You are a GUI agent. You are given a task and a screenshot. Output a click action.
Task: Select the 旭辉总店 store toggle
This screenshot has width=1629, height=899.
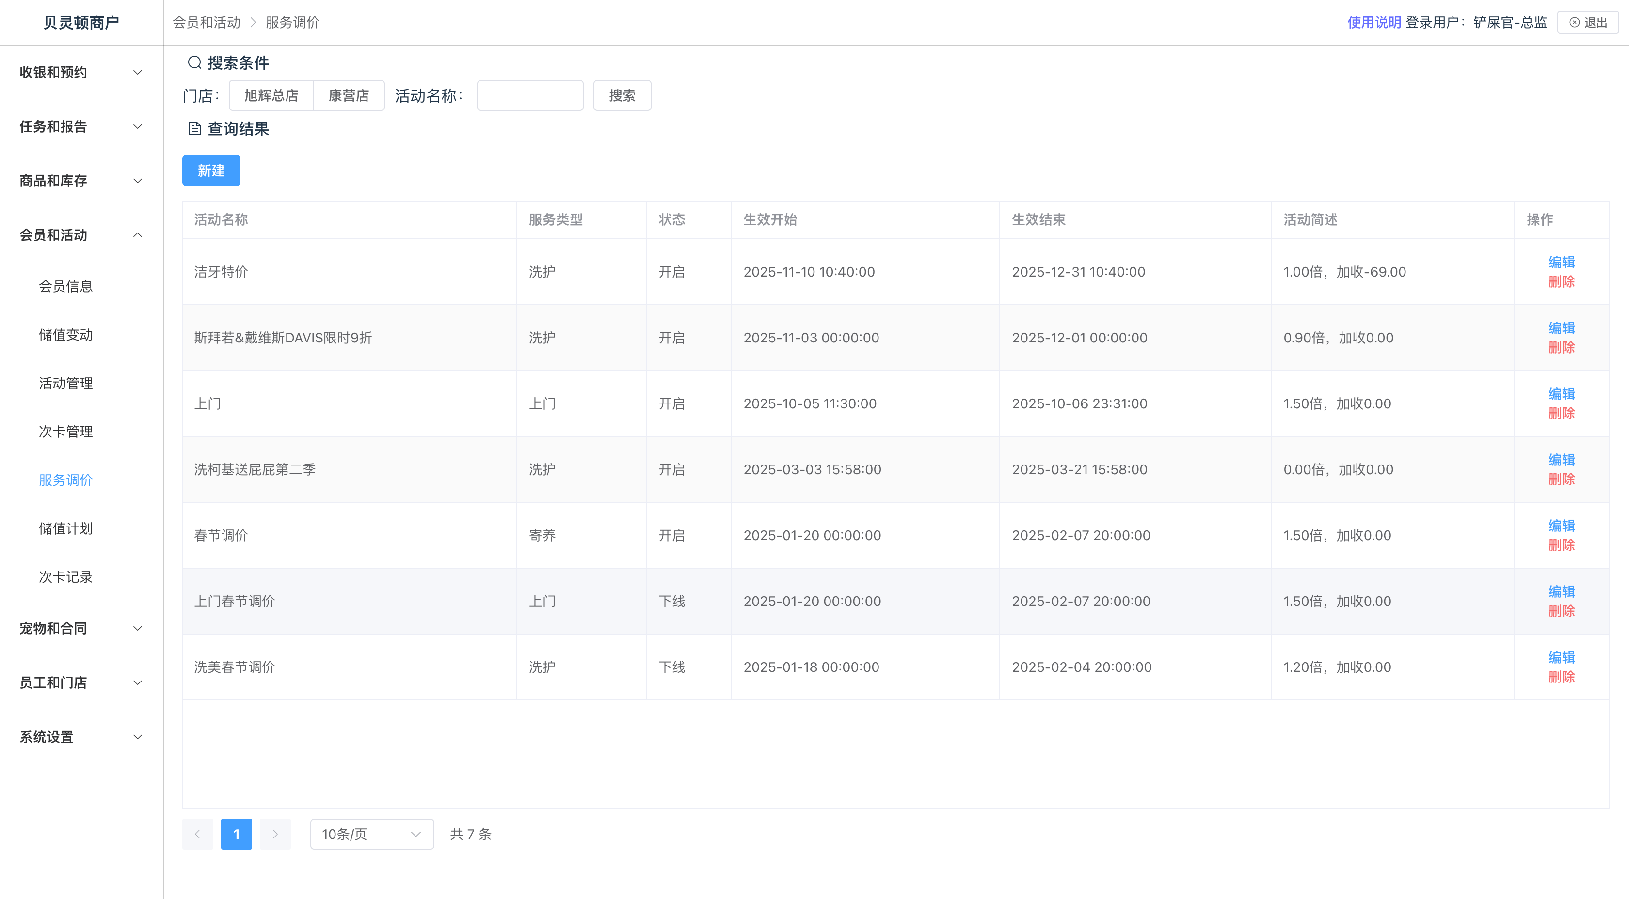(271, 95)
